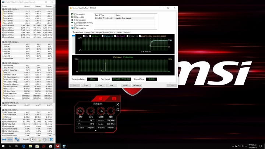Open Microsoft Store from taskbar
This screenshot has width=265, height=149.
[x=37, y=146]
